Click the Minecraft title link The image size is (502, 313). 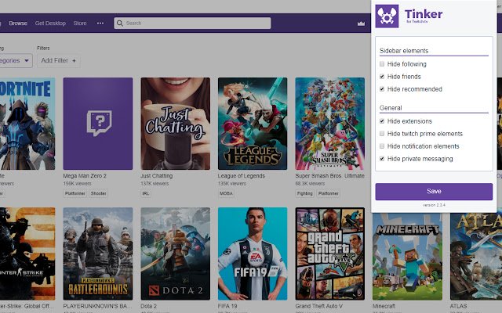pos(384,306)
